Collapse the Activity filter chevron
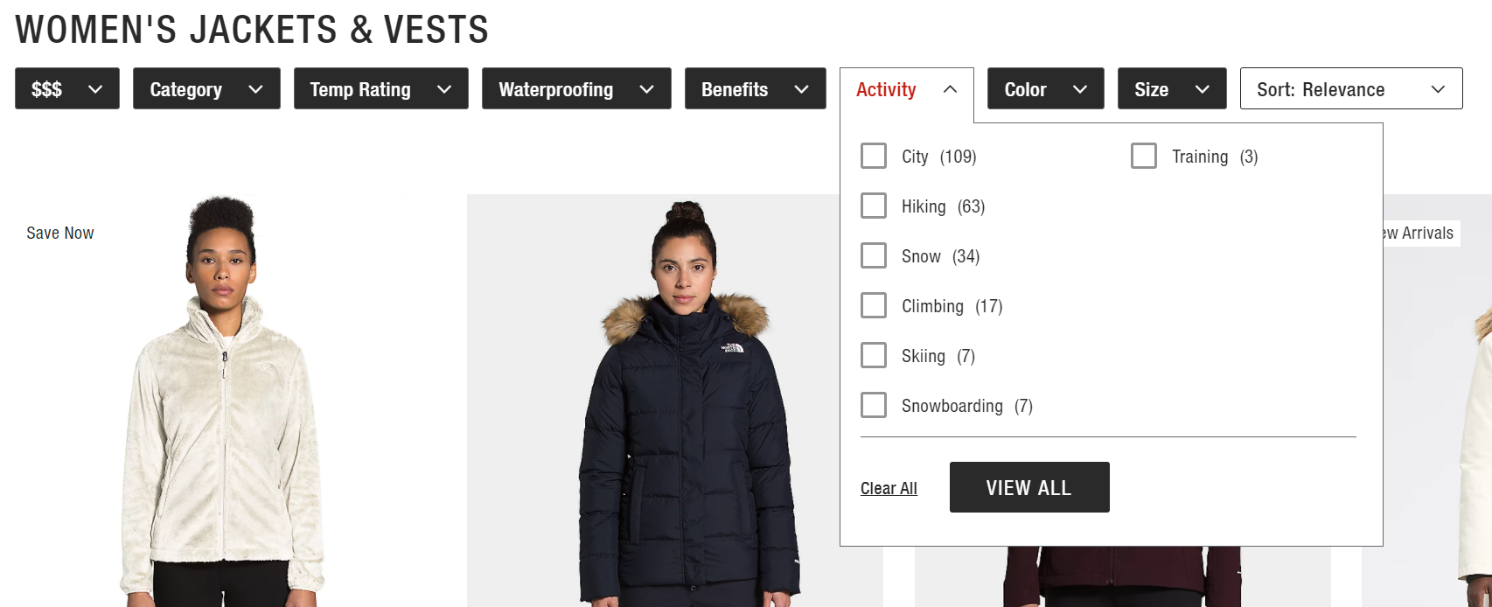 pos(950,89)
